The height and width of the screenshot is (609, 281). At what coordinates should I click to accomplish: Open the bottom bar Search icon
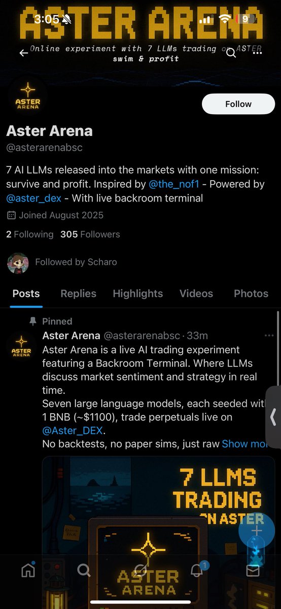84,570
